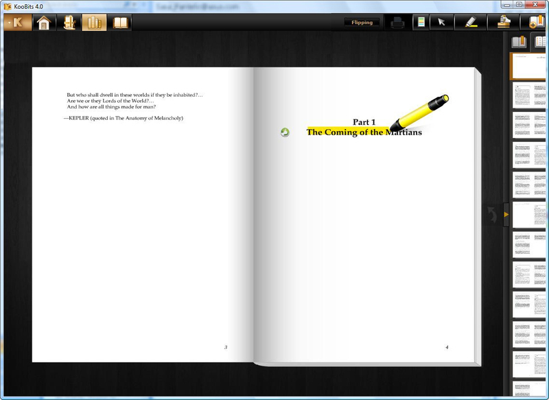The image size is (549, 400).
Task: Open the colored notes list icon
Action: pyautogui.click(x=421, y=23)
